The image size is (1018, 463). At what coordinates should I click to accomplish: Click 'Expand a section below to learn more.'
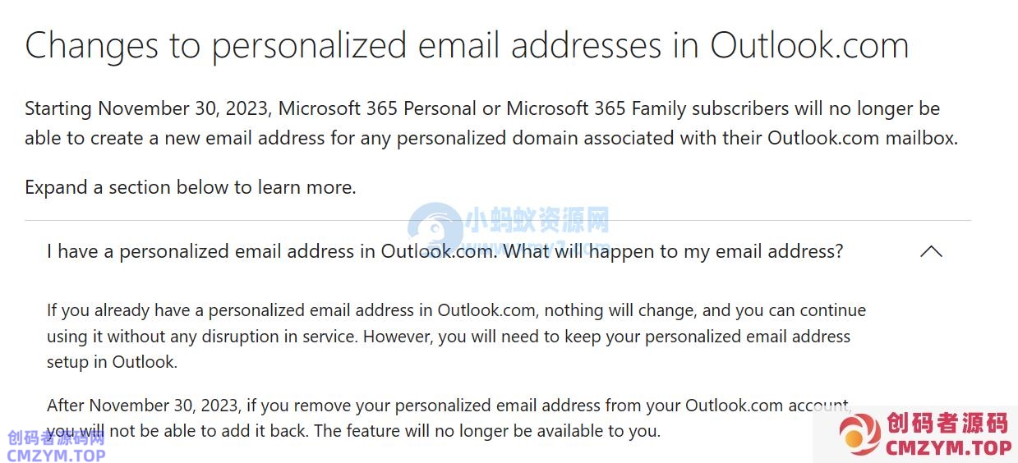(190, 187)
